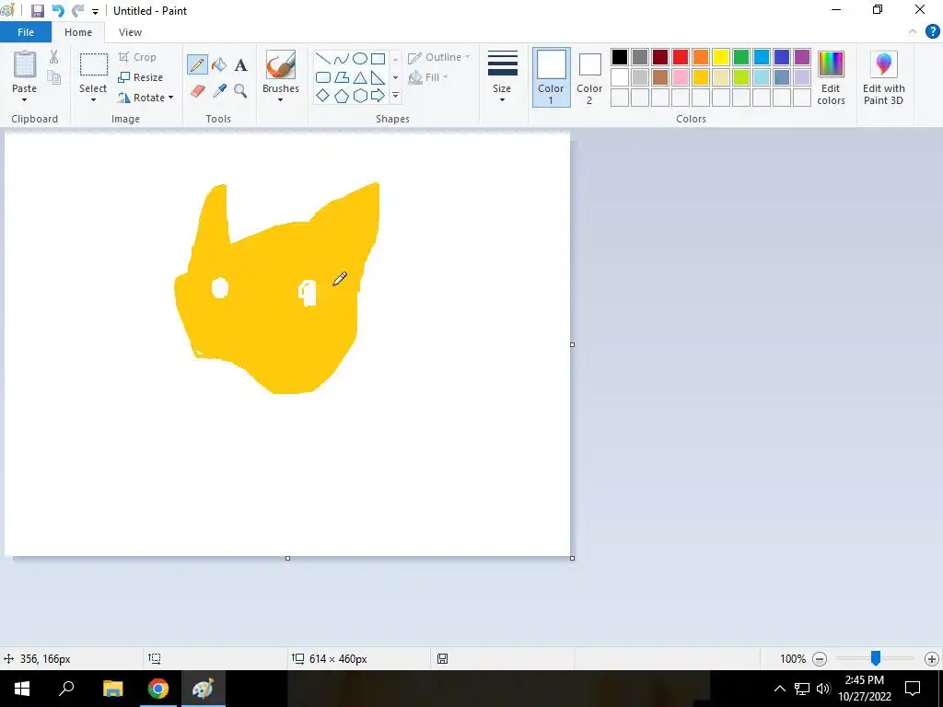The image size is (943, 707).
Task: Expand the Brushes dropdown arrow
Action: 280,99
